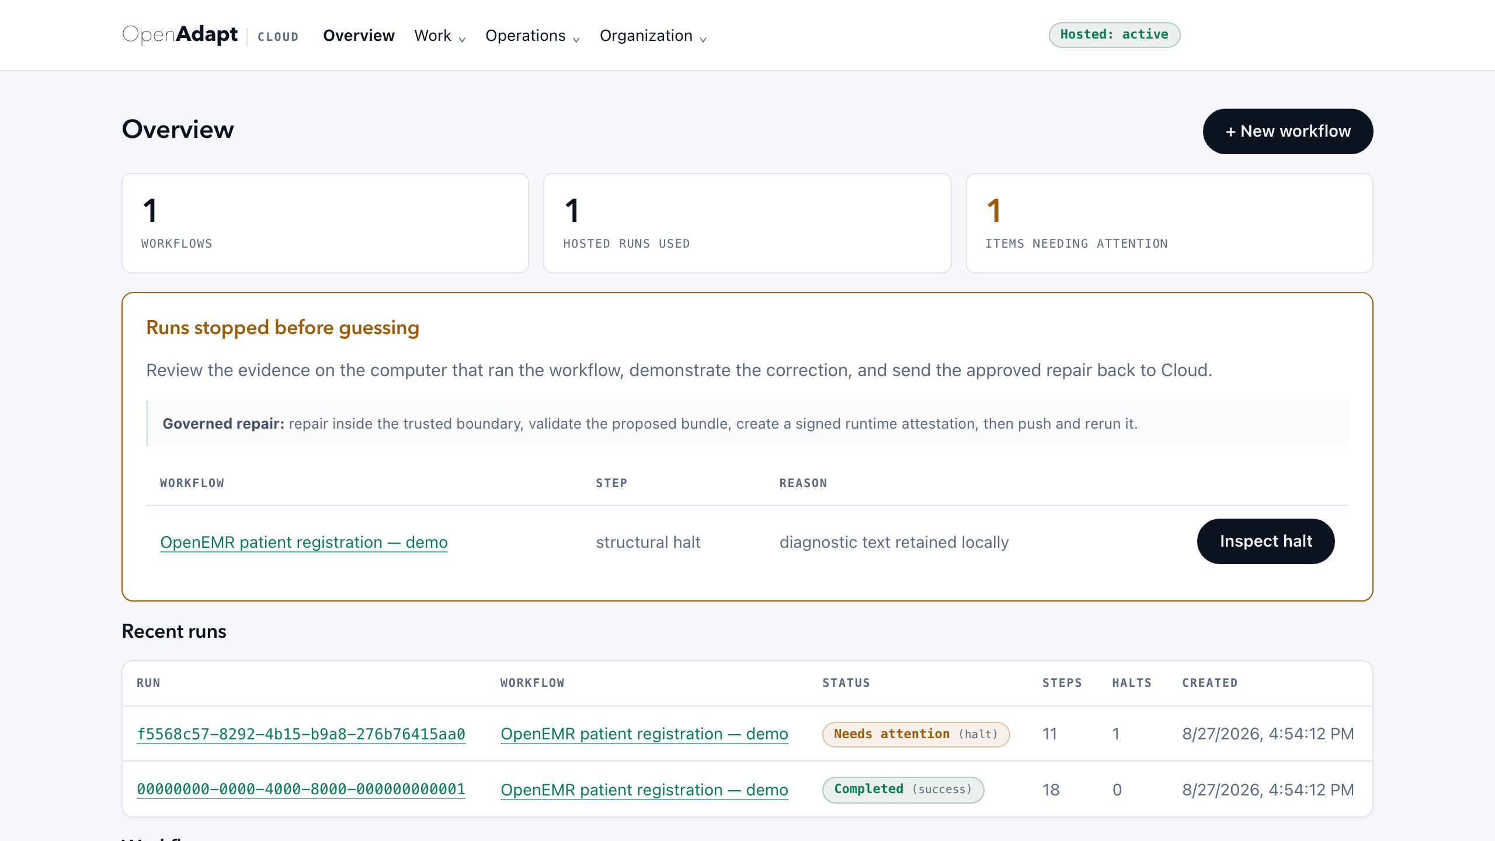
Task: Click the Completed (success) status badge
Action: (x=903, y=790)
